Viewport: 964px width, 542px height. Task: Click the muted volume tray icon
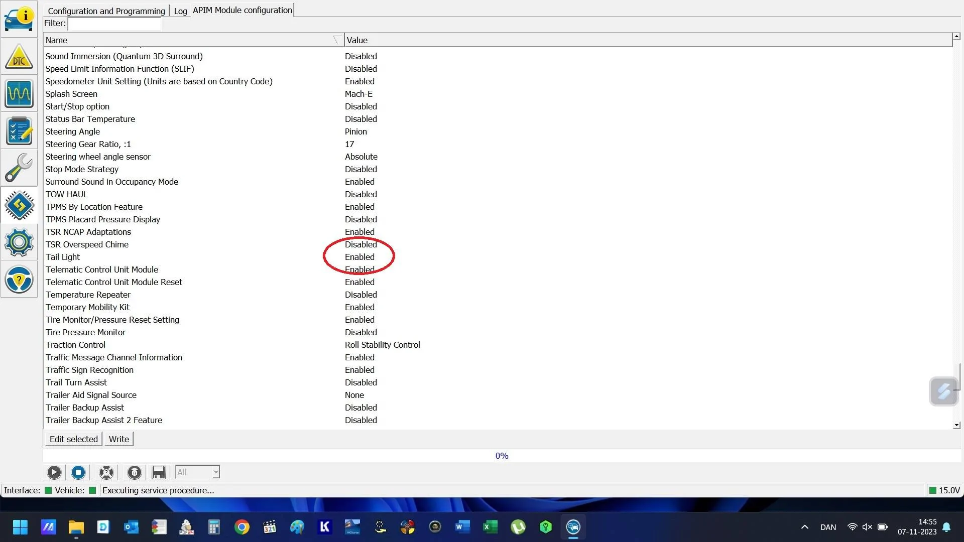click(867, 527)
